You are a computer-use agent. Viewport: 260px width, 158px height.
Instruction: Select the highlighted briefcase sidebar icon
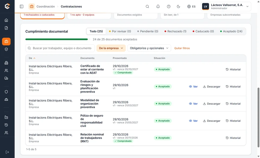(x=6, y=42)
